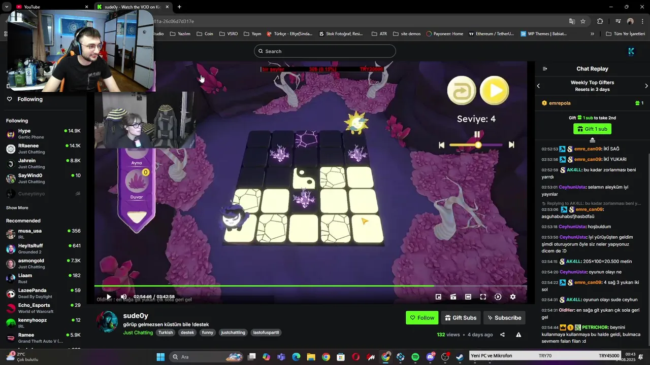Open File Explorer from taskbar

click(x=311, y=357)
